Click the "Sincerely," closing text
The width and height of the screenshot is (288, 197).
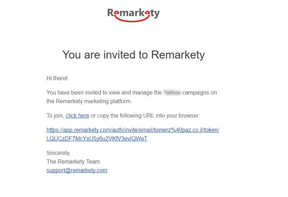(x=59, y=153)
